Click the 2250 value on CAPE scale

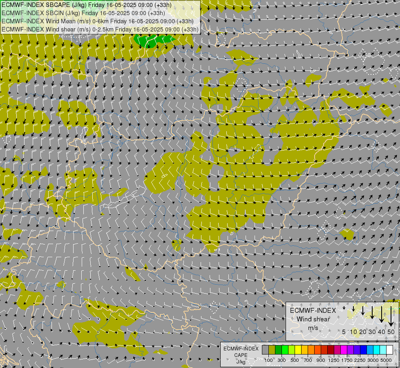[x=360, y=360]
